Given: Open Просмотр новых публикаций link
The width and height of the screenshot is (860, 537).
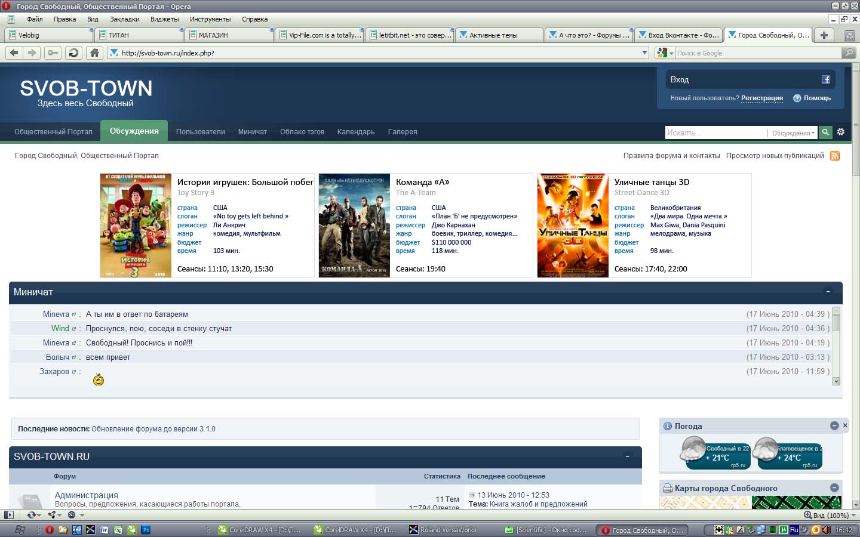Looking at the screenshot, I should [x=775, y=156].
